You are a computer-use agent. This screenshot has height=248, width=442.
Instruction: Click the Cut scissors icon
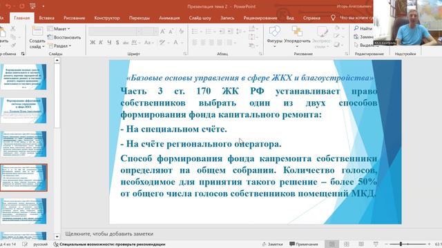tap(13, 28)
